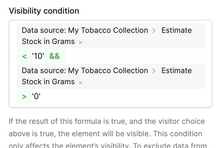The width and height of the screenshot is (218, 148).
Task: Click the '10' value in formula
Action: pos(38,56)
